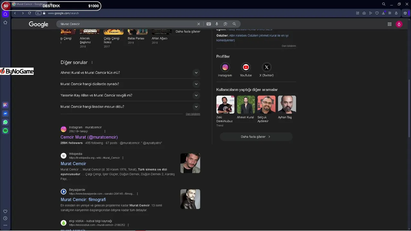Open the Opera GX home sidebar icon

(x=5, y=14)
